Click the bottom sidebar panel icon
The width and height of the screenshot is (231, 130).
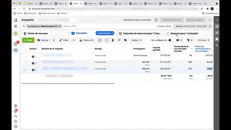(x=16, y=127)
